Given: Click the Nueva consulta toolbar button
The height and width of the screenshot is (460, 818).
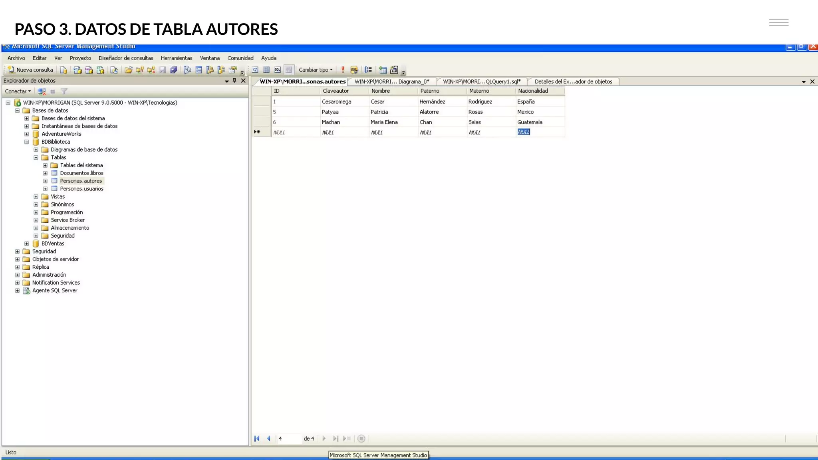Looking at the screenshot, I should coord(30,70).
